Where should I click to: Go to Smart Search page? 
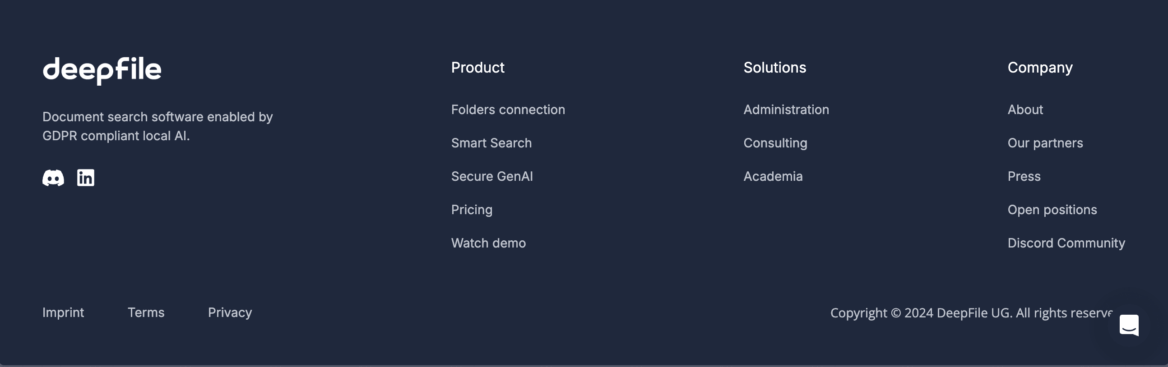pos(491,143)
